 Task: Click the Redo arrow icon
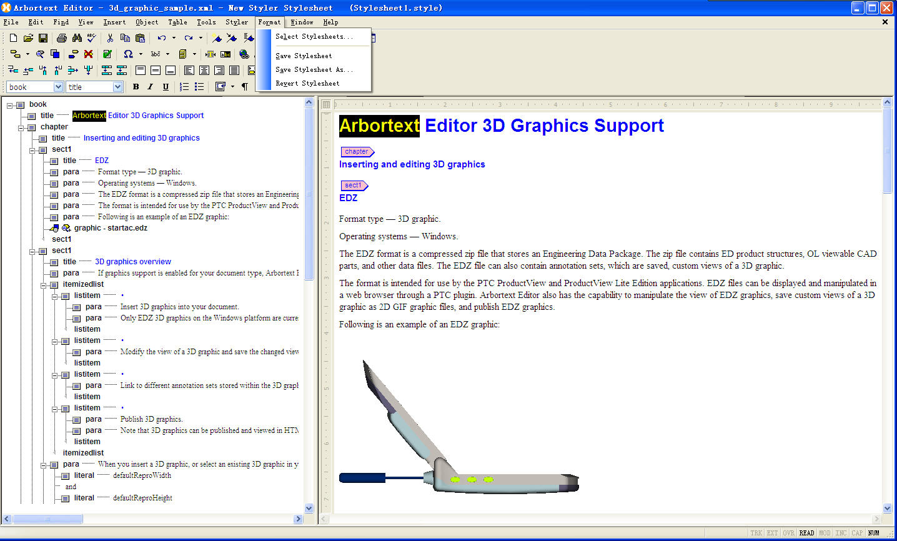[189, 38]
